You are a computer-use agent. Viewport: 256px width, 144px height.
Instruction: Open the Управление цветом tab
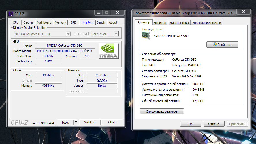click(x=206, y=23)
